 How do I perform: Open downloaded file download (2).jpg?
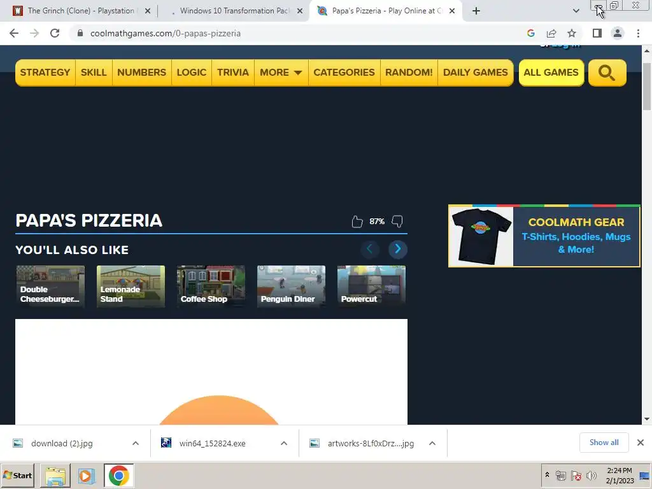point(62,443)
